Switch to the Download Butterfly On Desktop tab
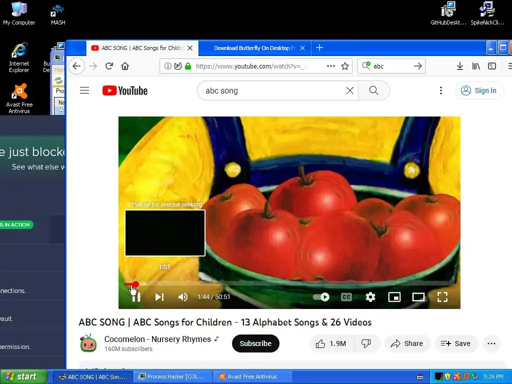512x384 pixels. 254,48
